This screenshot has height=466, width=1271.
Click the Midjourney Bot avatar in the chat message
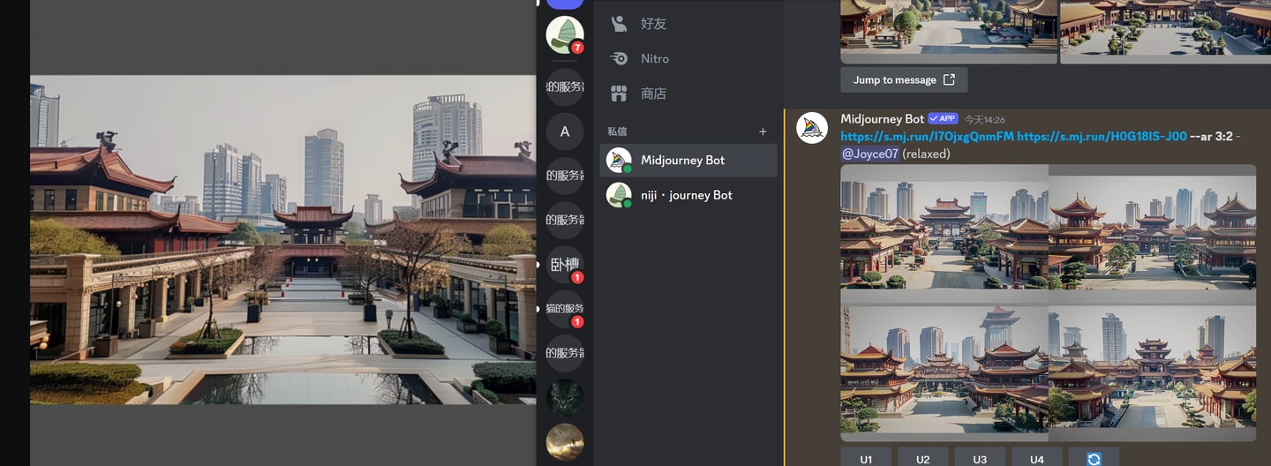(812, 128)
